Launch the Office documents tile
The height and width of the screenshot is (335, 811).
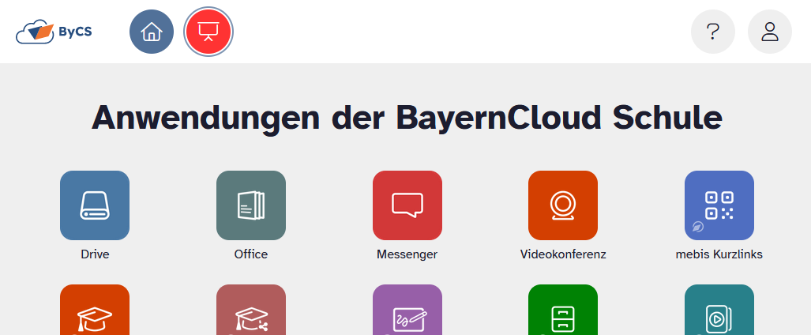click(x=251, y=205)
